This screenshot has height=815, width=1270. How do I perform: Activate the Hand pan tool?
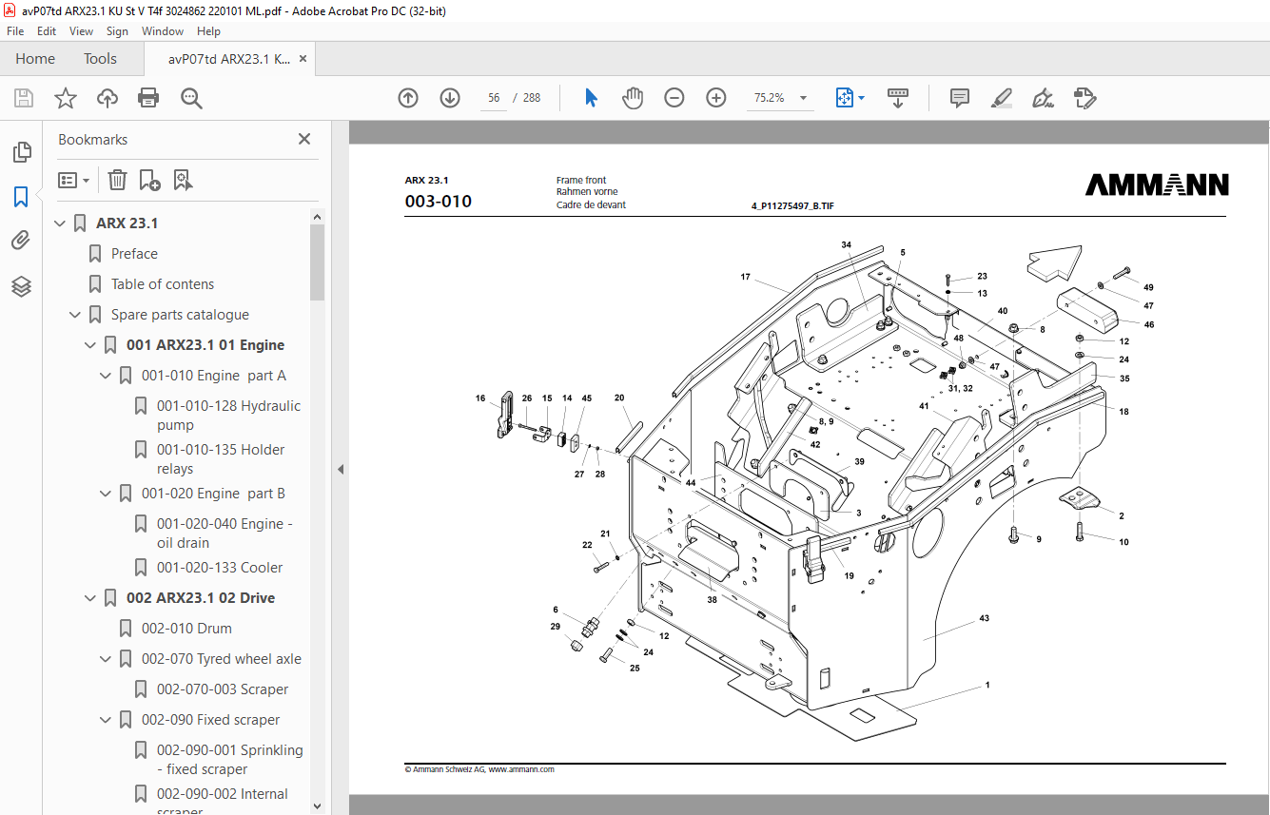(x=633, y=98)
